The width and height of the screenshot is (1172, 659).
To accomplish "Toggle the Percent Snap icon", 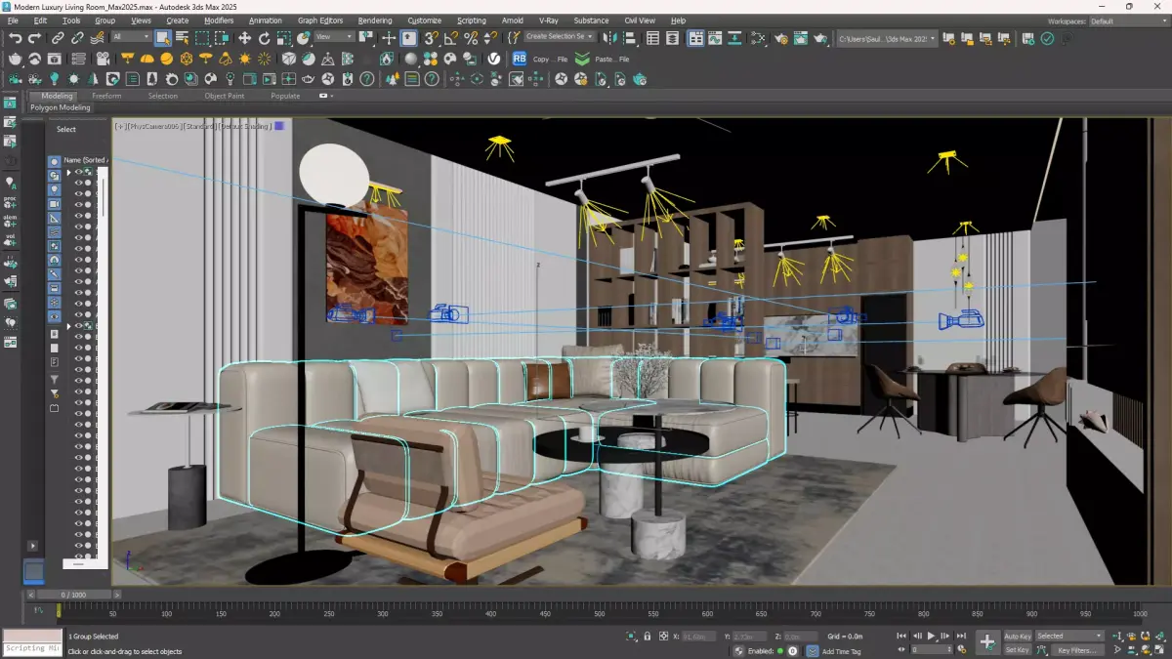I will point(471,38).
